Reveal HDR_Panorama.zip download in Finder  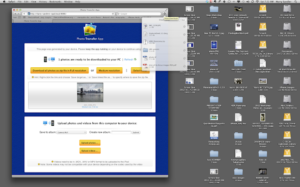(184, 43)
